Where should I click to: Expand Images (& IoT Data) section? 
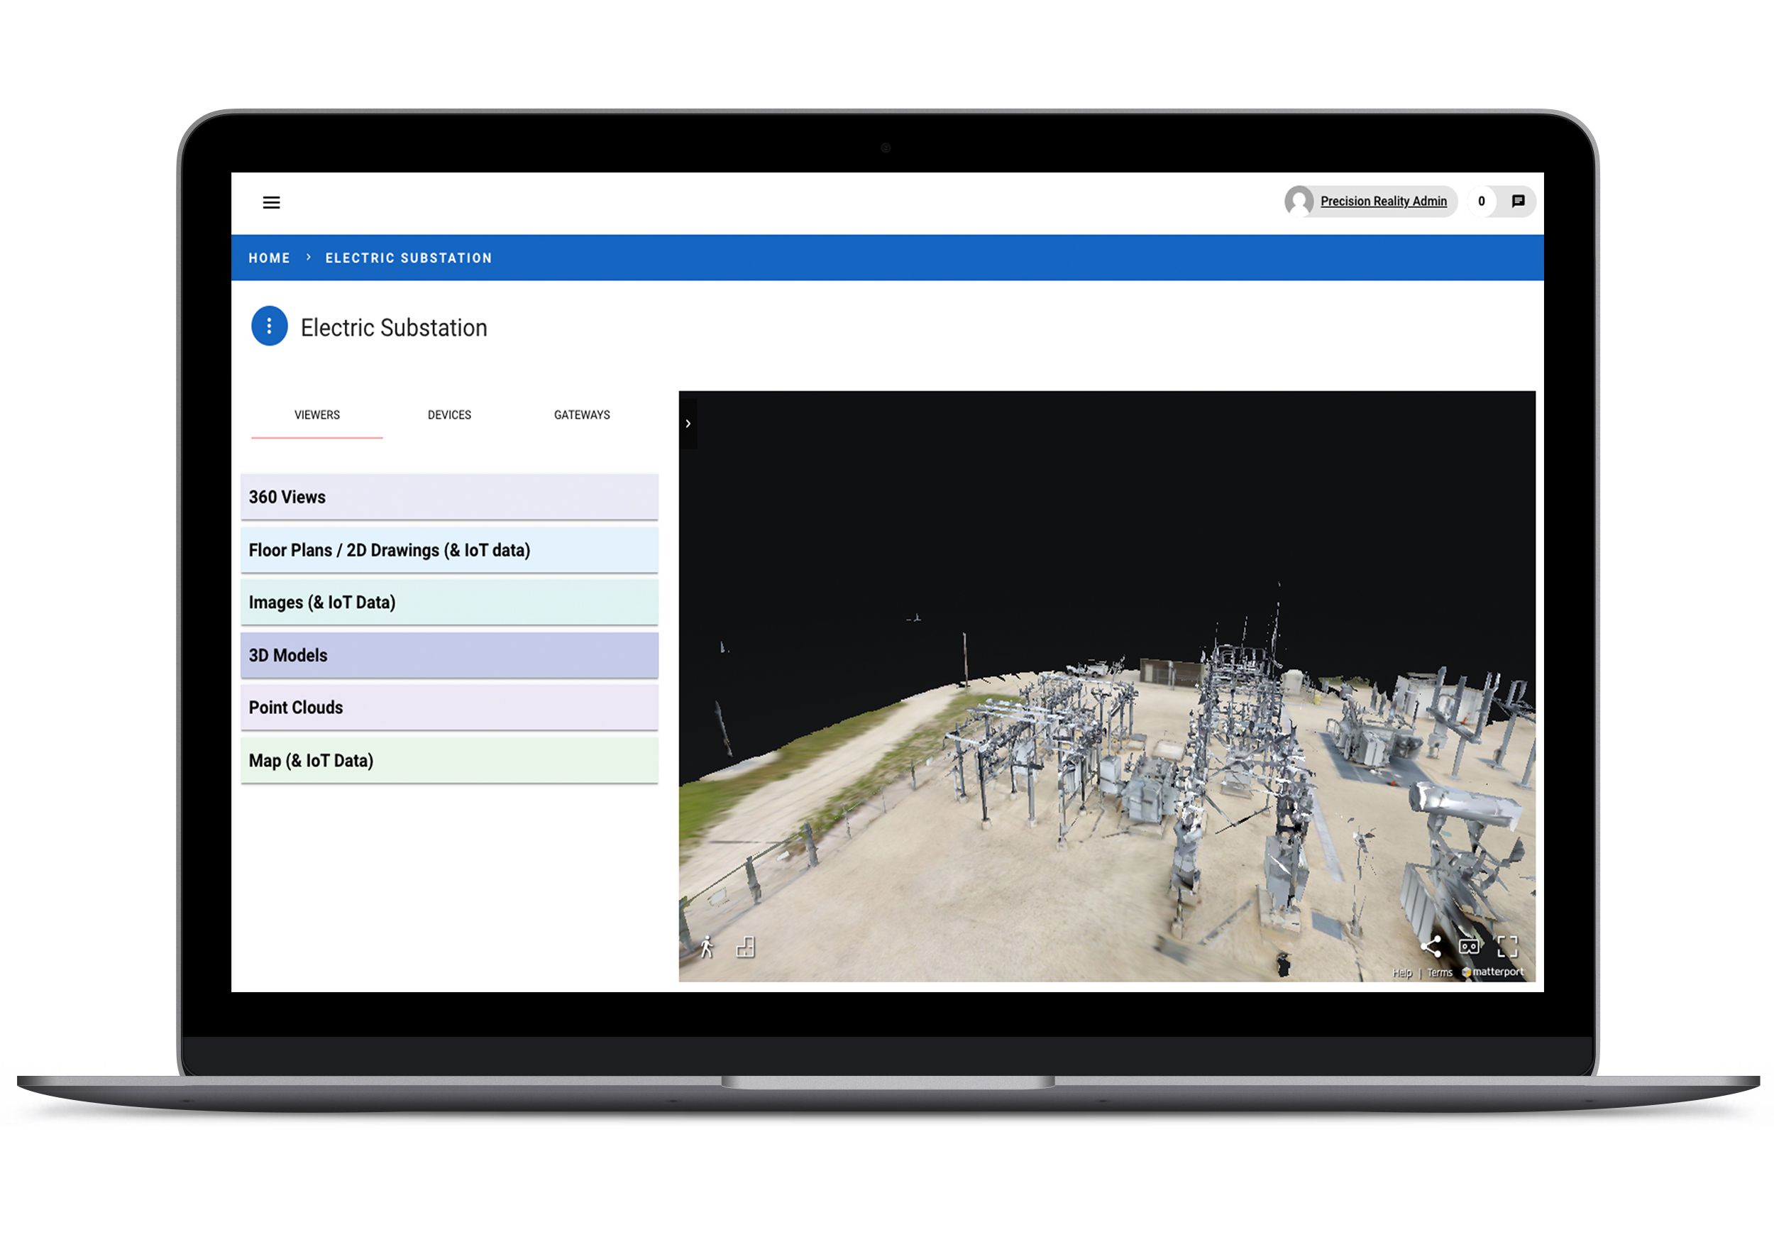pyautogui.click(x=449, y=603)
